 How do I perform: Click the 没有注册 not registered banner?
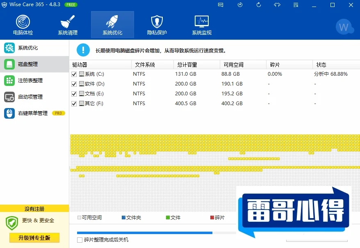(x=34, y=209)
